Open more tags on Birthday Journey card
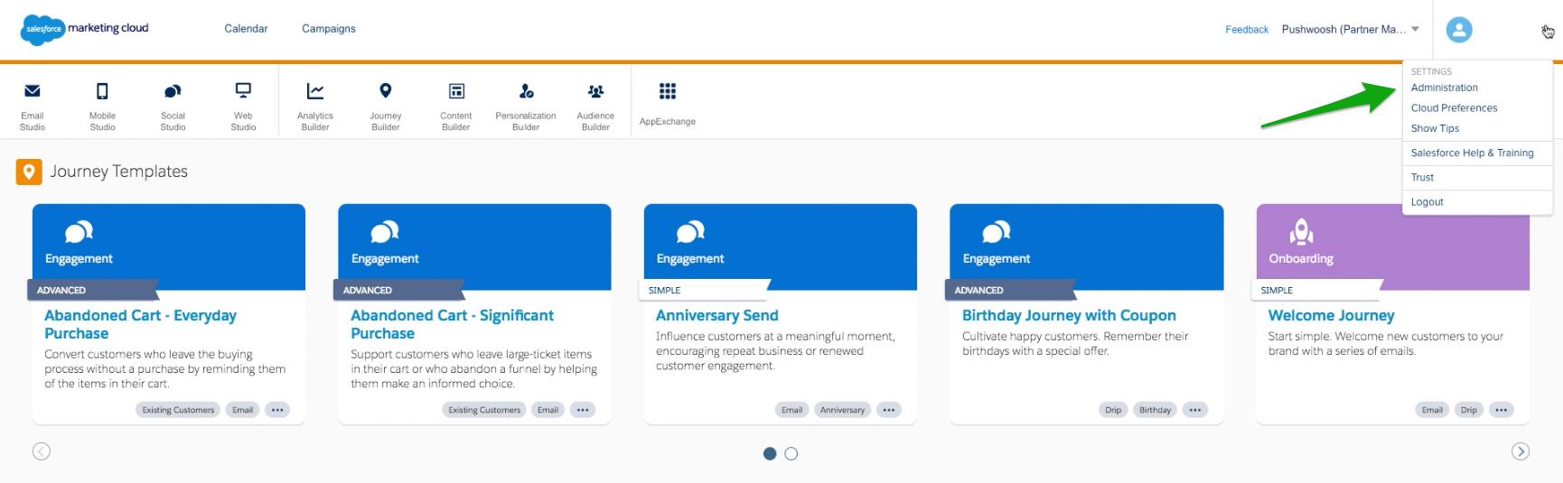This screenshot has width=1563, height=483. point(1195,410)
